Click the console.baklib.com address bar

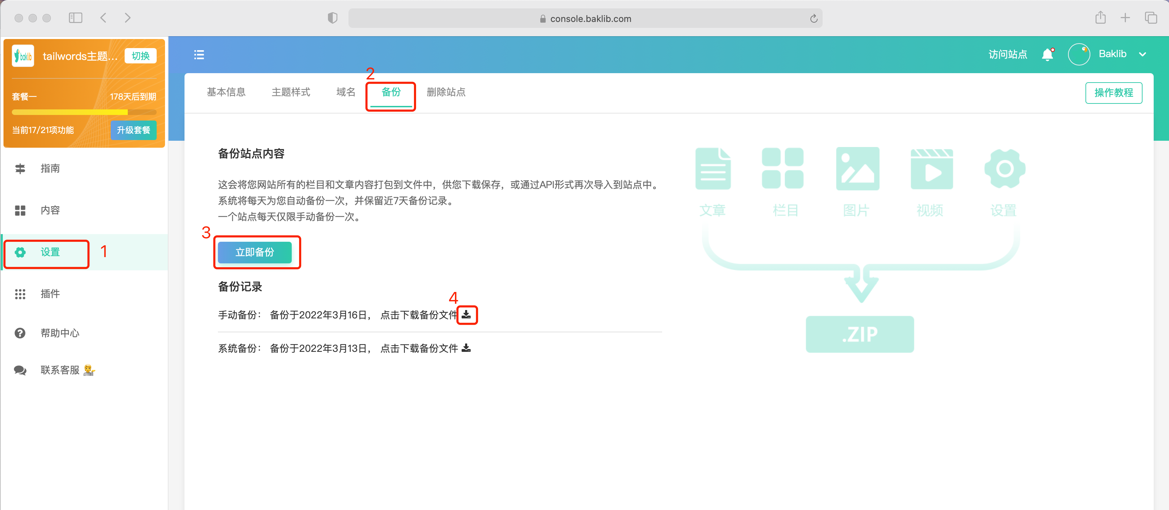(x=586, y=18)
